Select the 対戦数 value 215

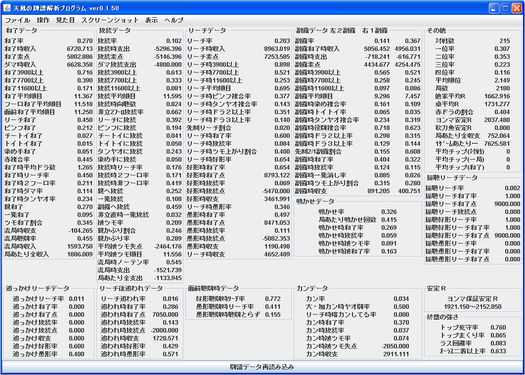(x=504, y=41)
